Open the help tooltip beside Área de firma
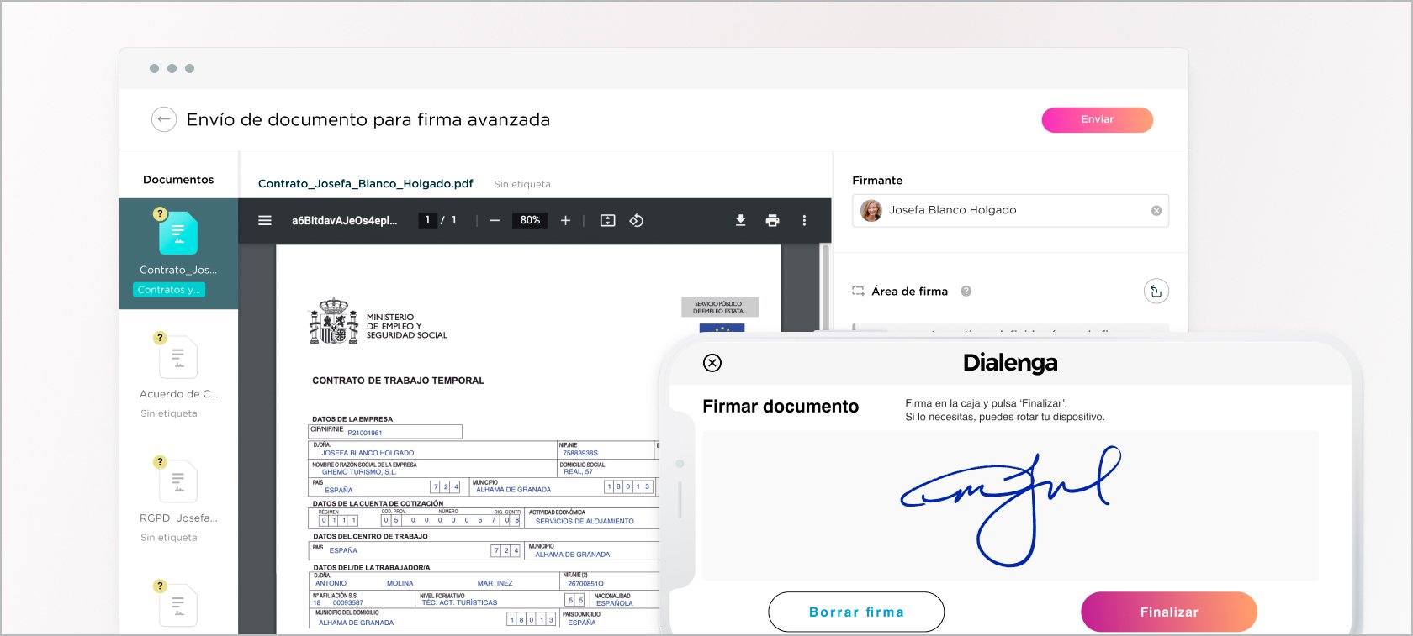 966,292
